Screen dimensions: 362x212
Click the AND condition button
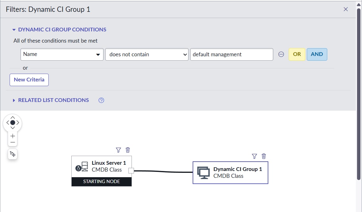(317, 54)
